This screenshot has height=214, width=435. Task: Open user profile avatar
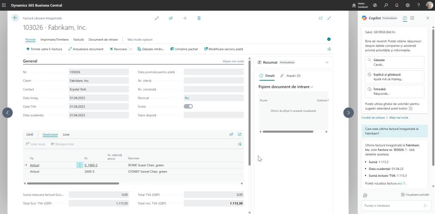tap(429, 5)
